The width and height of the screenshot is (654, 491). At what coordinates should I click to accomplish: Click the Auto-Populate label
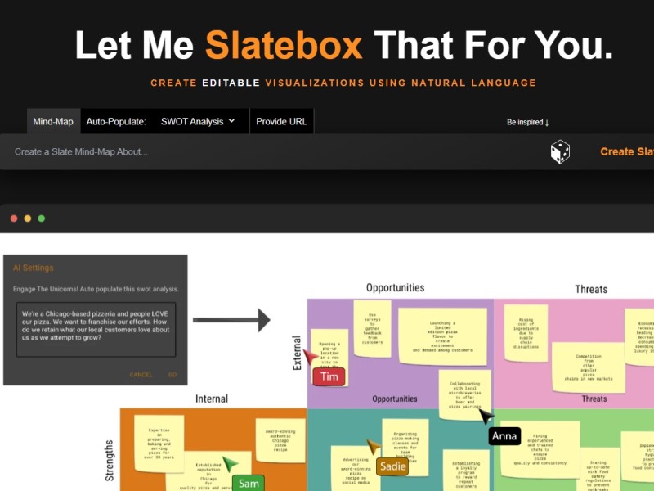116,121
